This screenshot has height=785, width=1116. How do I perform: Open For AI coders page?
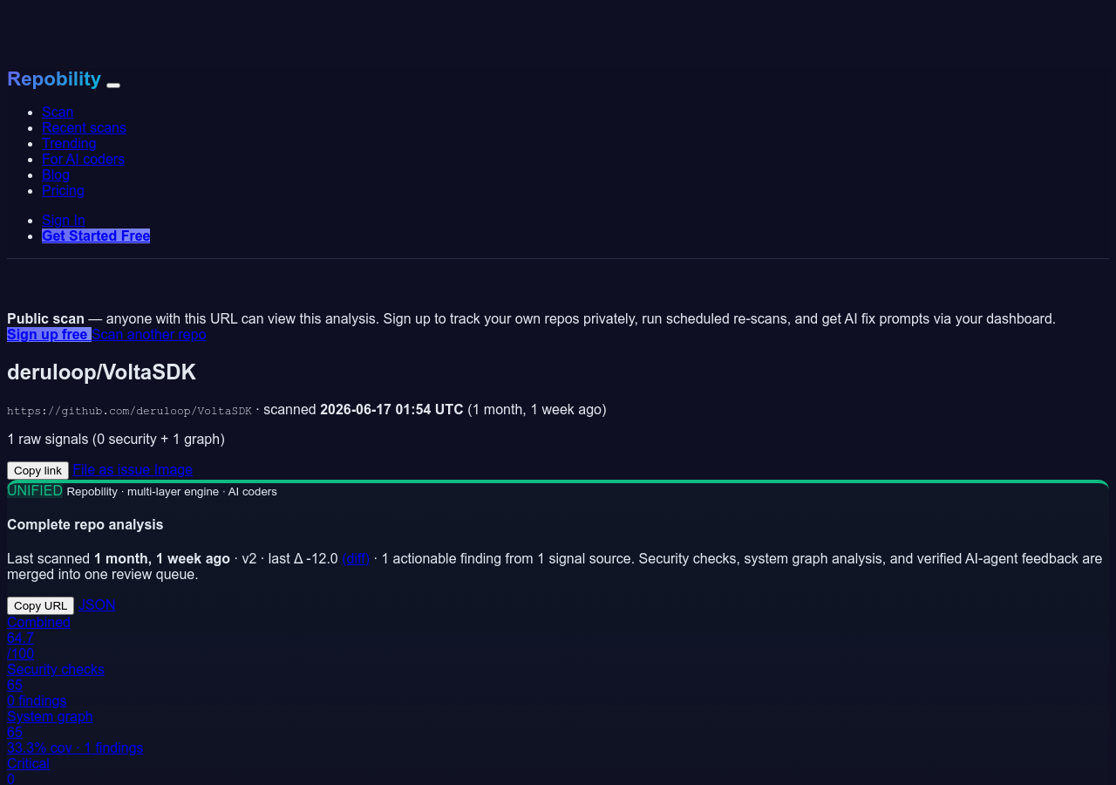pos(83,159)
